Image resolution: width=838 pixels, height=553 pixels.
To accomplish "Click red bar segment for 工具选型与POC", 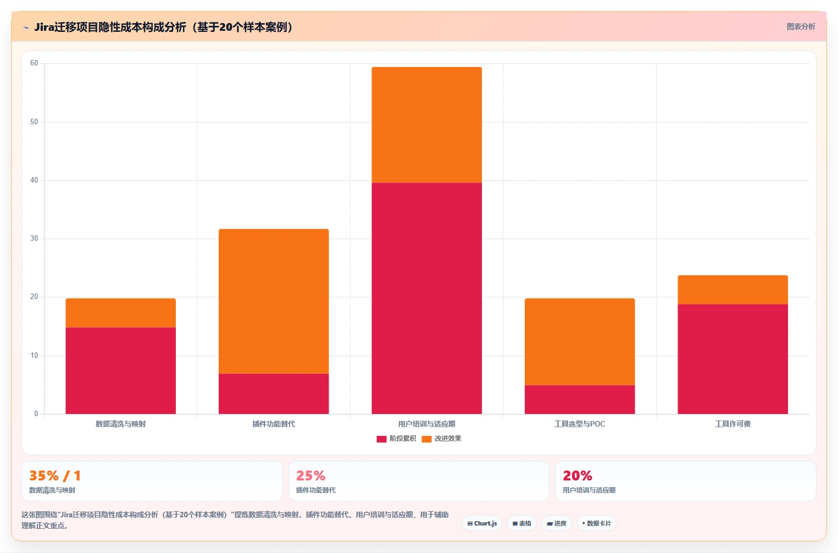I will [580, 400].
